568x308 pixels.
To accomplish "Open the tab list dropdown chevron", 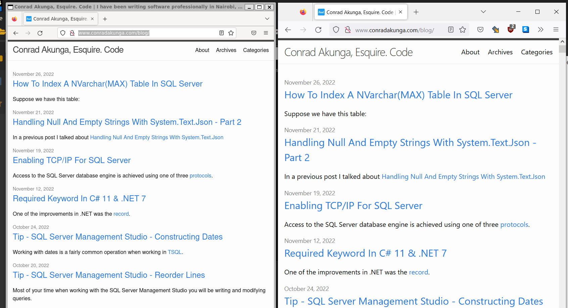I will pyautogui.click(x=483, y=12).
